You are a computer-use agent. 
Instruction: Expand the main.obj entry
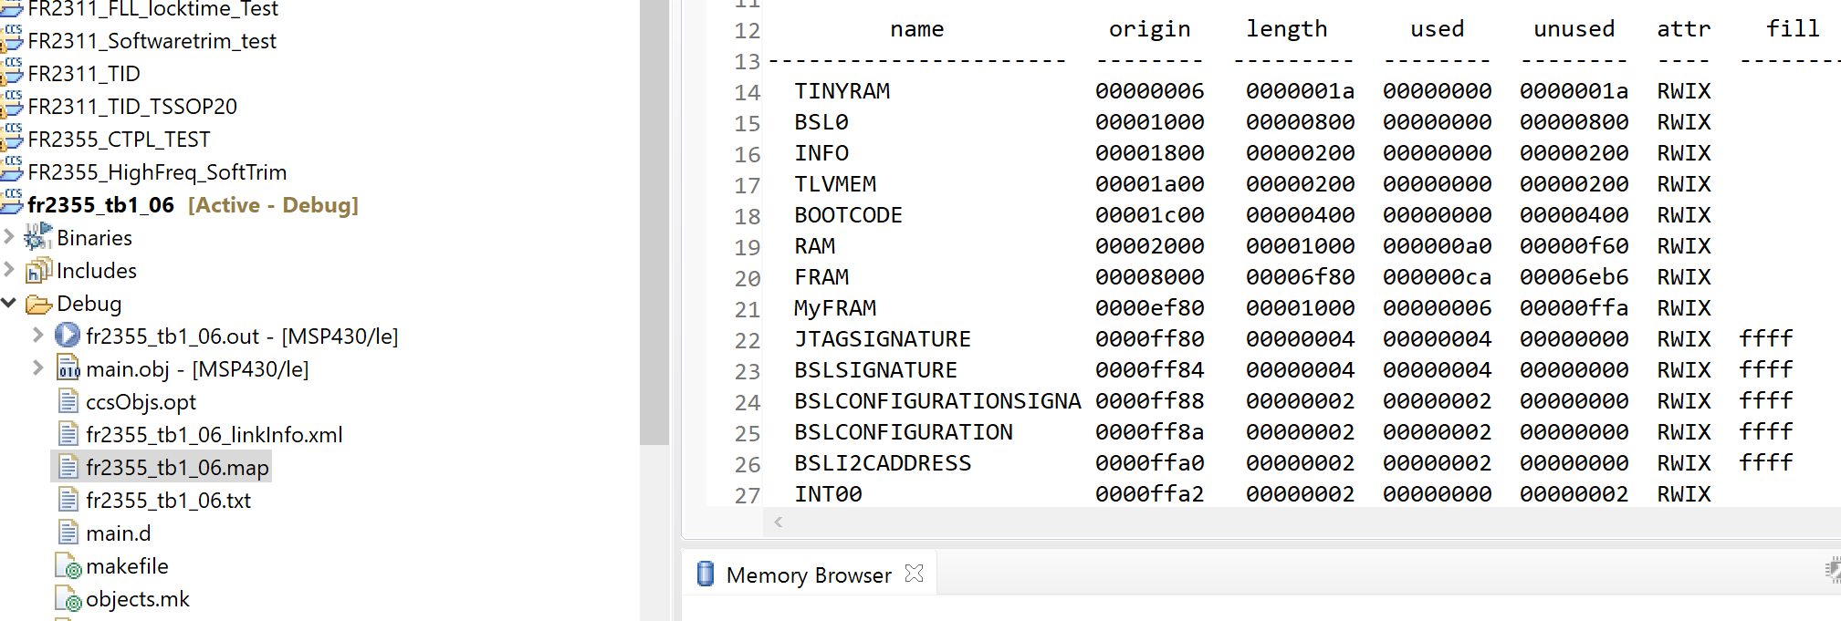coord(37,369)
